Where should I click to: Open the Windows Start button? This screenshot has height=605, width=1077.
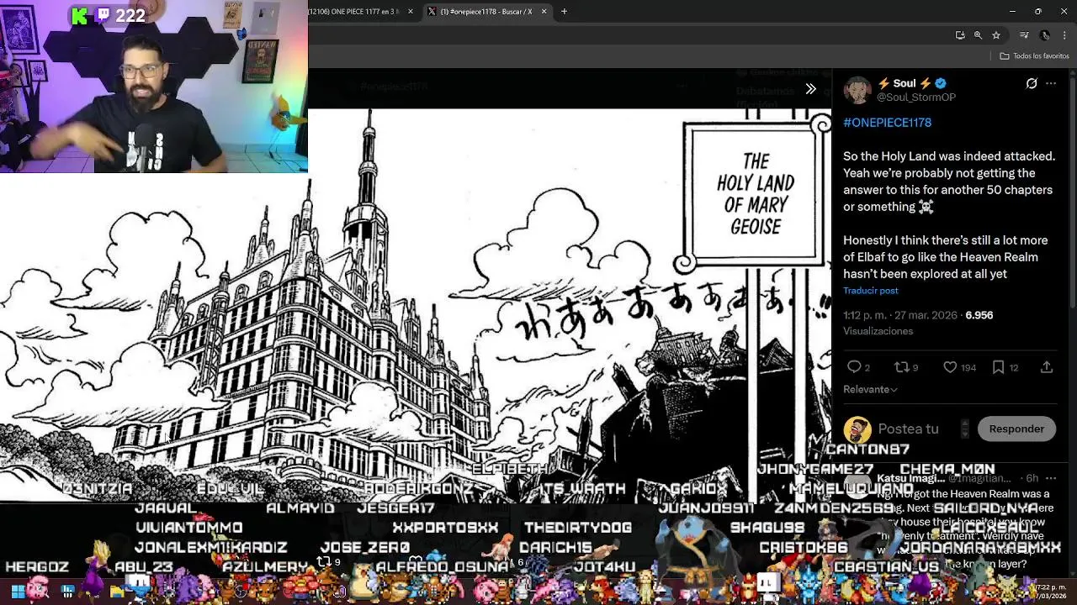pyautogui.click(x=18, y=592)
